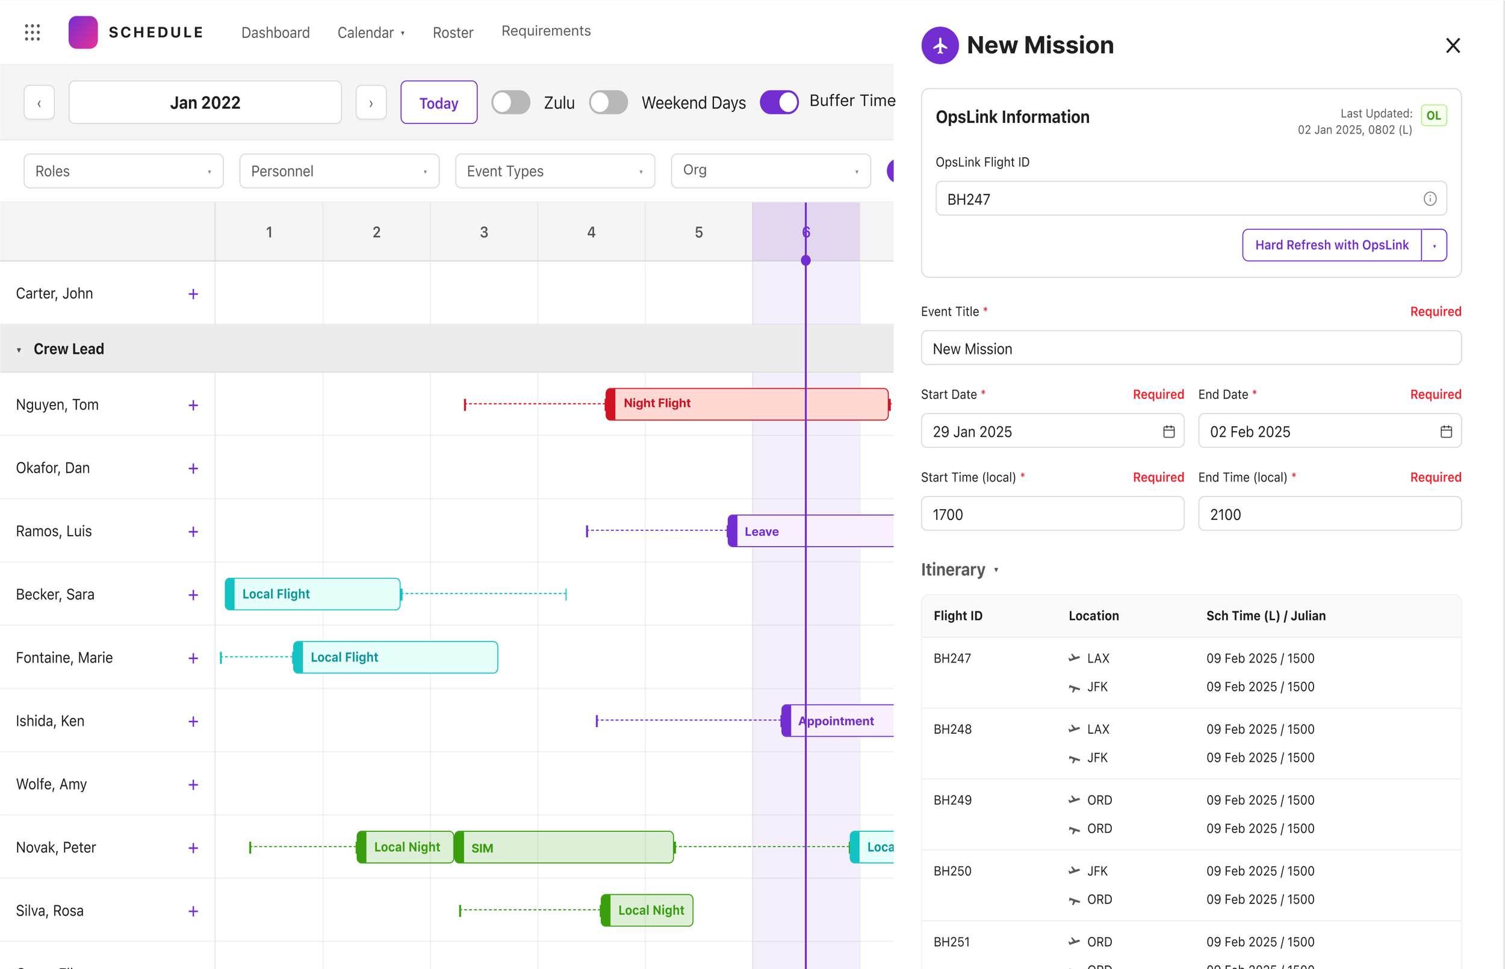The image size is (1505, 969).
Task: Click info icon in OpsLink Flight ID field
Action: (1430, 199)
